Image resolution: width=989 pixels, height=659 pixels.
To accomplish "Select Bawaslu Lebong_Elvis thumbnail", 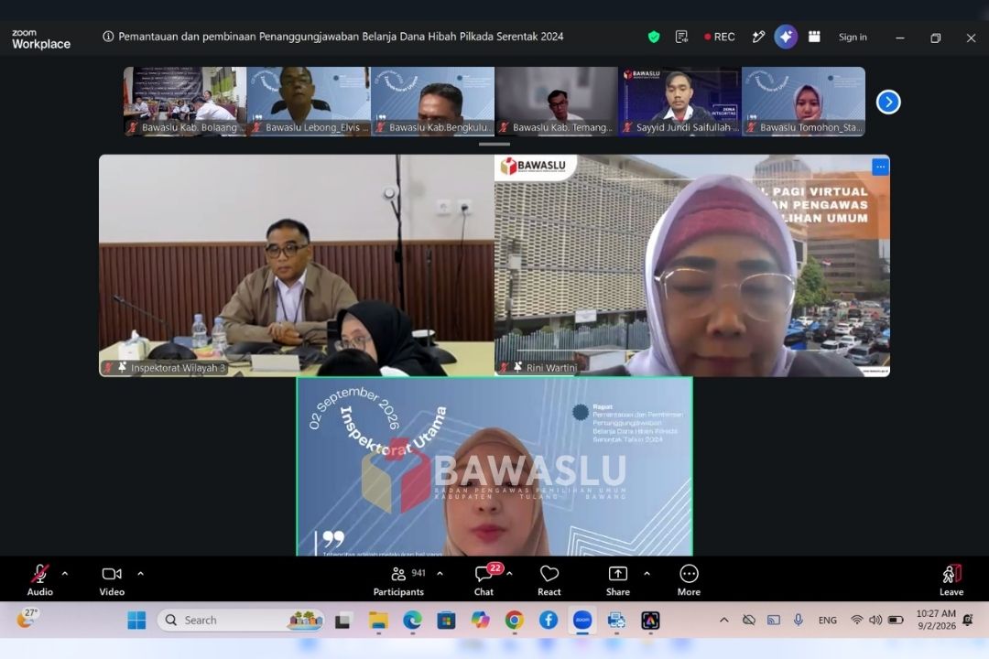I will coord(309,101).
